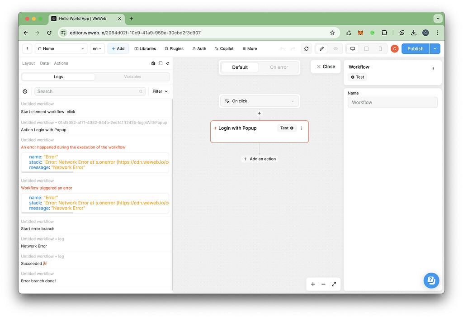
Task: Click the undo arrow icon
Action: click(x=282, y=48)
